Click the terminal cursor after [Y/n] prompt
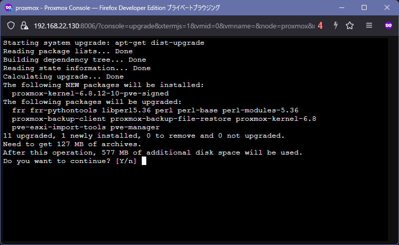 click(x=144, y=161)
